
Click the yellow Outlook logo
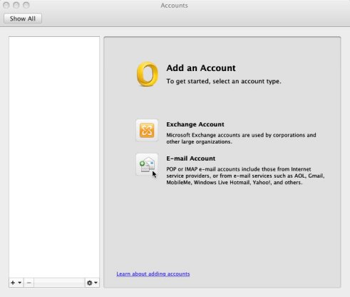tap(148, 74)
